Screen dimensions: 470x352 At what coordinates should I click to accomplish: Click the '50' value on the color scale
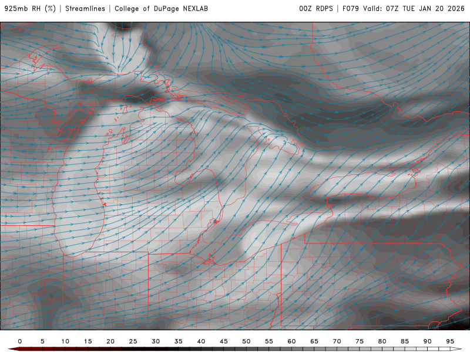tap(246, 341)
